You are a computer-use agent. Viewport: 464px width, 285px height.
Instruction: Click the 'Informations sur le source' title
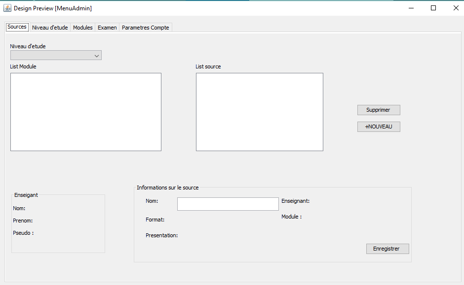(167, 188)
